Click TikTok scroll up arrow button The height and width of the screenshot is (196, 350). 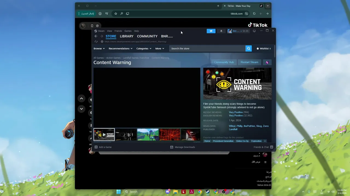(x=81, y=98)
